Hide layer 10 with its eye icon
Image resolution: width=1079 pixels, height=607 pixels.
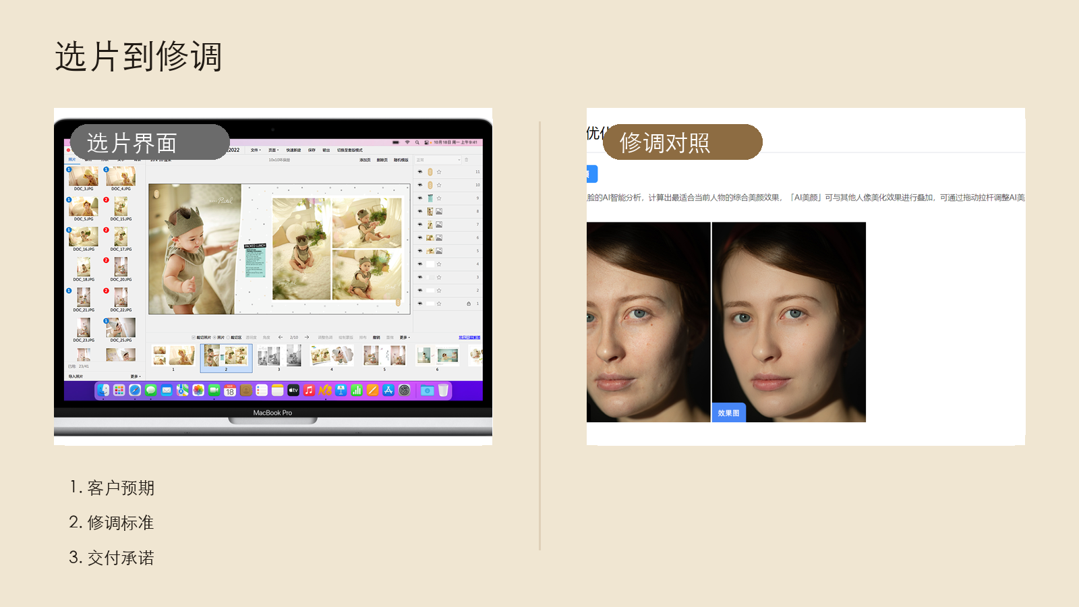(420, 185)
